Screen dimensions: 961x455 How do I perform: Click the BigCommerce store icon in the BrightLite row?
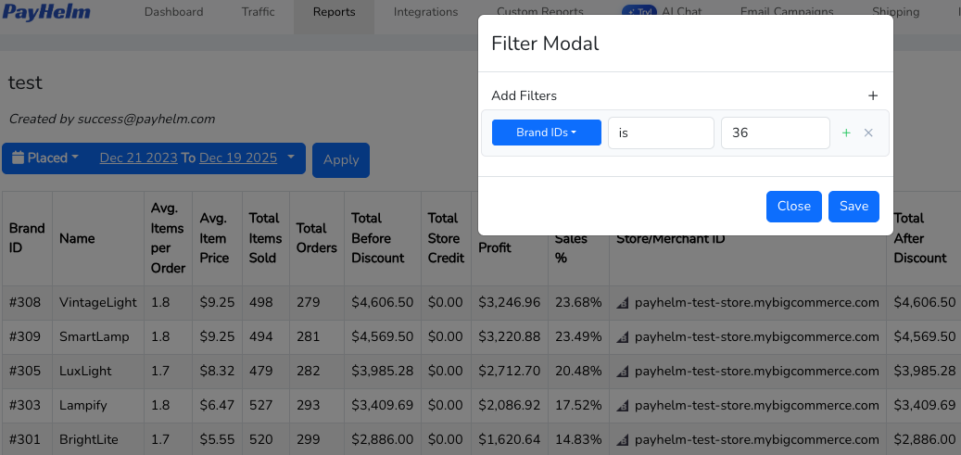pyautogui.click(x=622, y=440)
